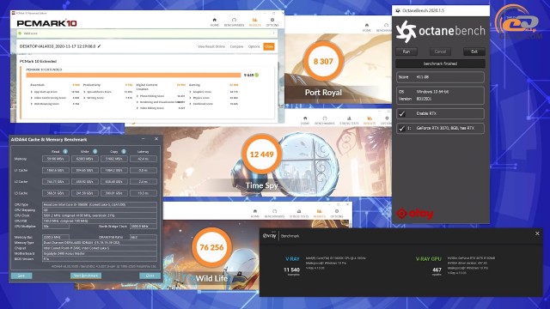This screenshot has width=550, height=309.
Task: Select Results tab in Wild Life window
Action: point(319,214)
